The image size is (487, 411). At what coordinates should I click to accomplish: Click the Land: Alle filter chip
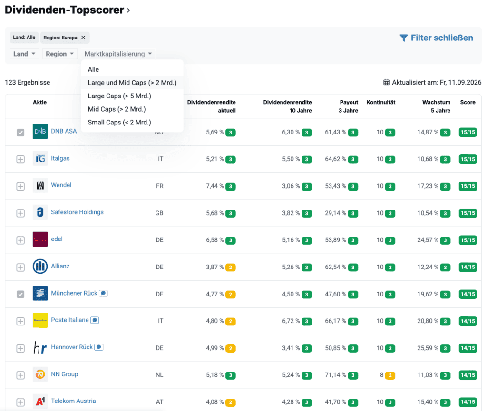pos(24,38)
